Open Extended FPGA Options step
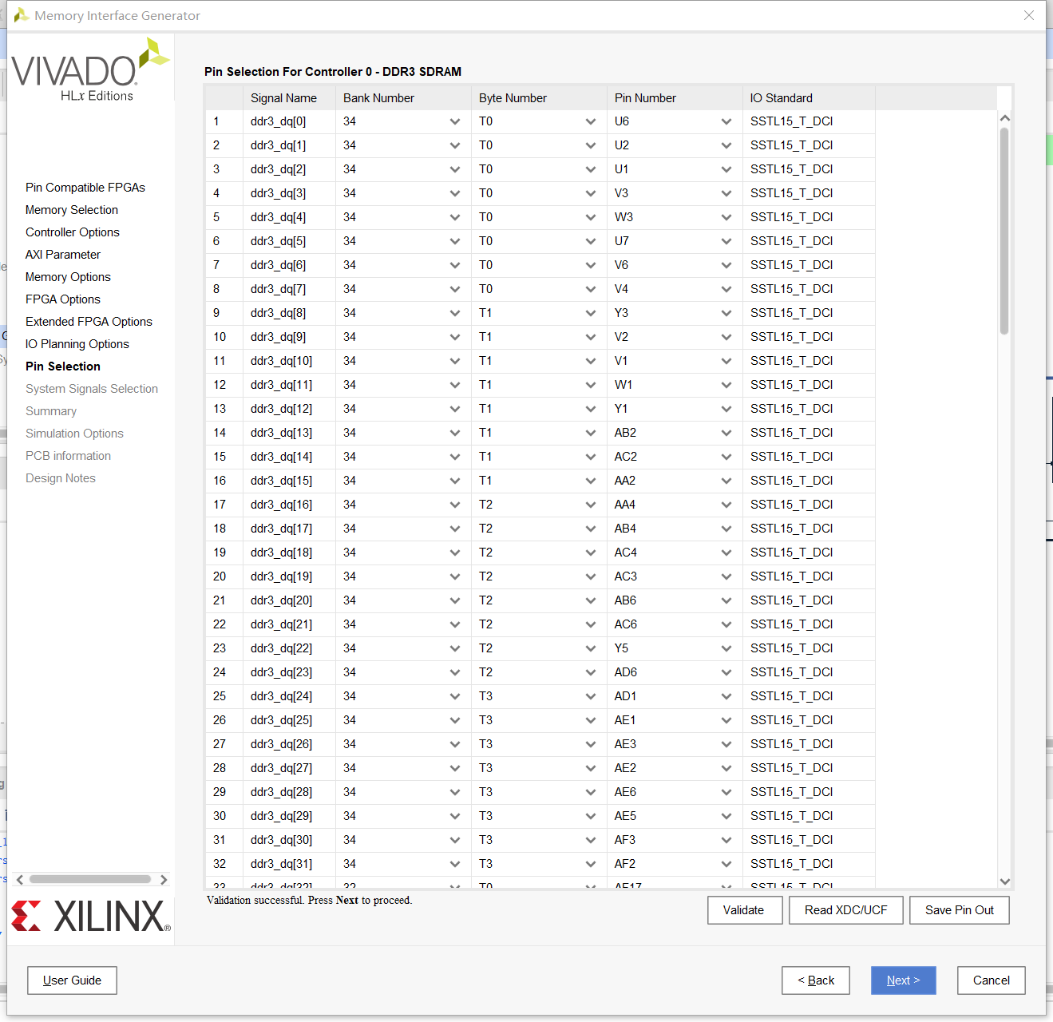 tap(89, 322)
